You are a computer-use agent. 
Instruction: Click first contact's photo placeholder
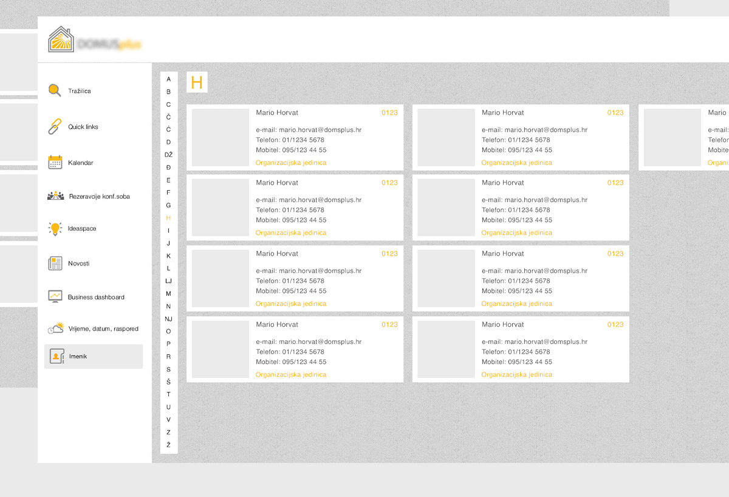pos(221,137)
